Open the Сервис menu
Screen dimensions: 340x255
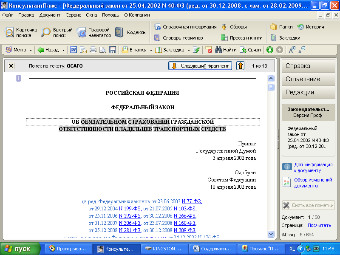click(x=73, y=15)
